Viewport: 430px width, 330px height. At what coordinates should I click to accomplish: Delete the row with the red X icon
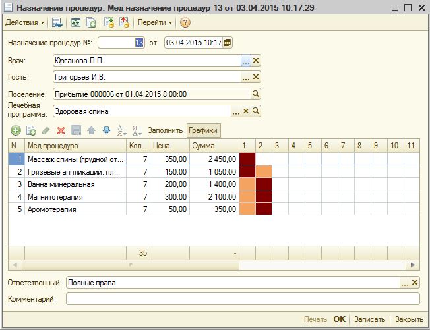(x=61, y=130)
